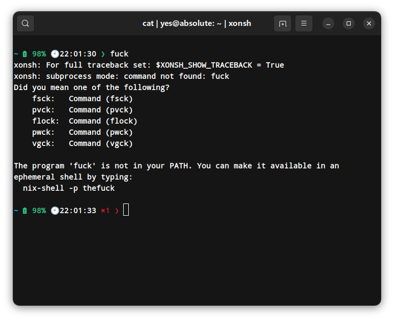Click the typed 'fuck' command

point(119,54)
